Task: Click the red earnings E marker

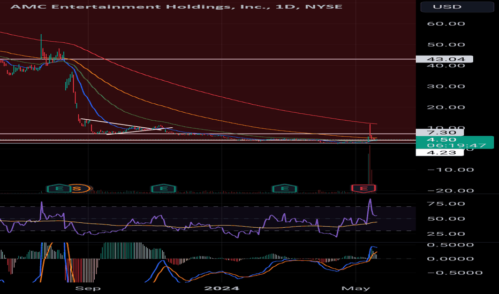Action: point(363,189)
